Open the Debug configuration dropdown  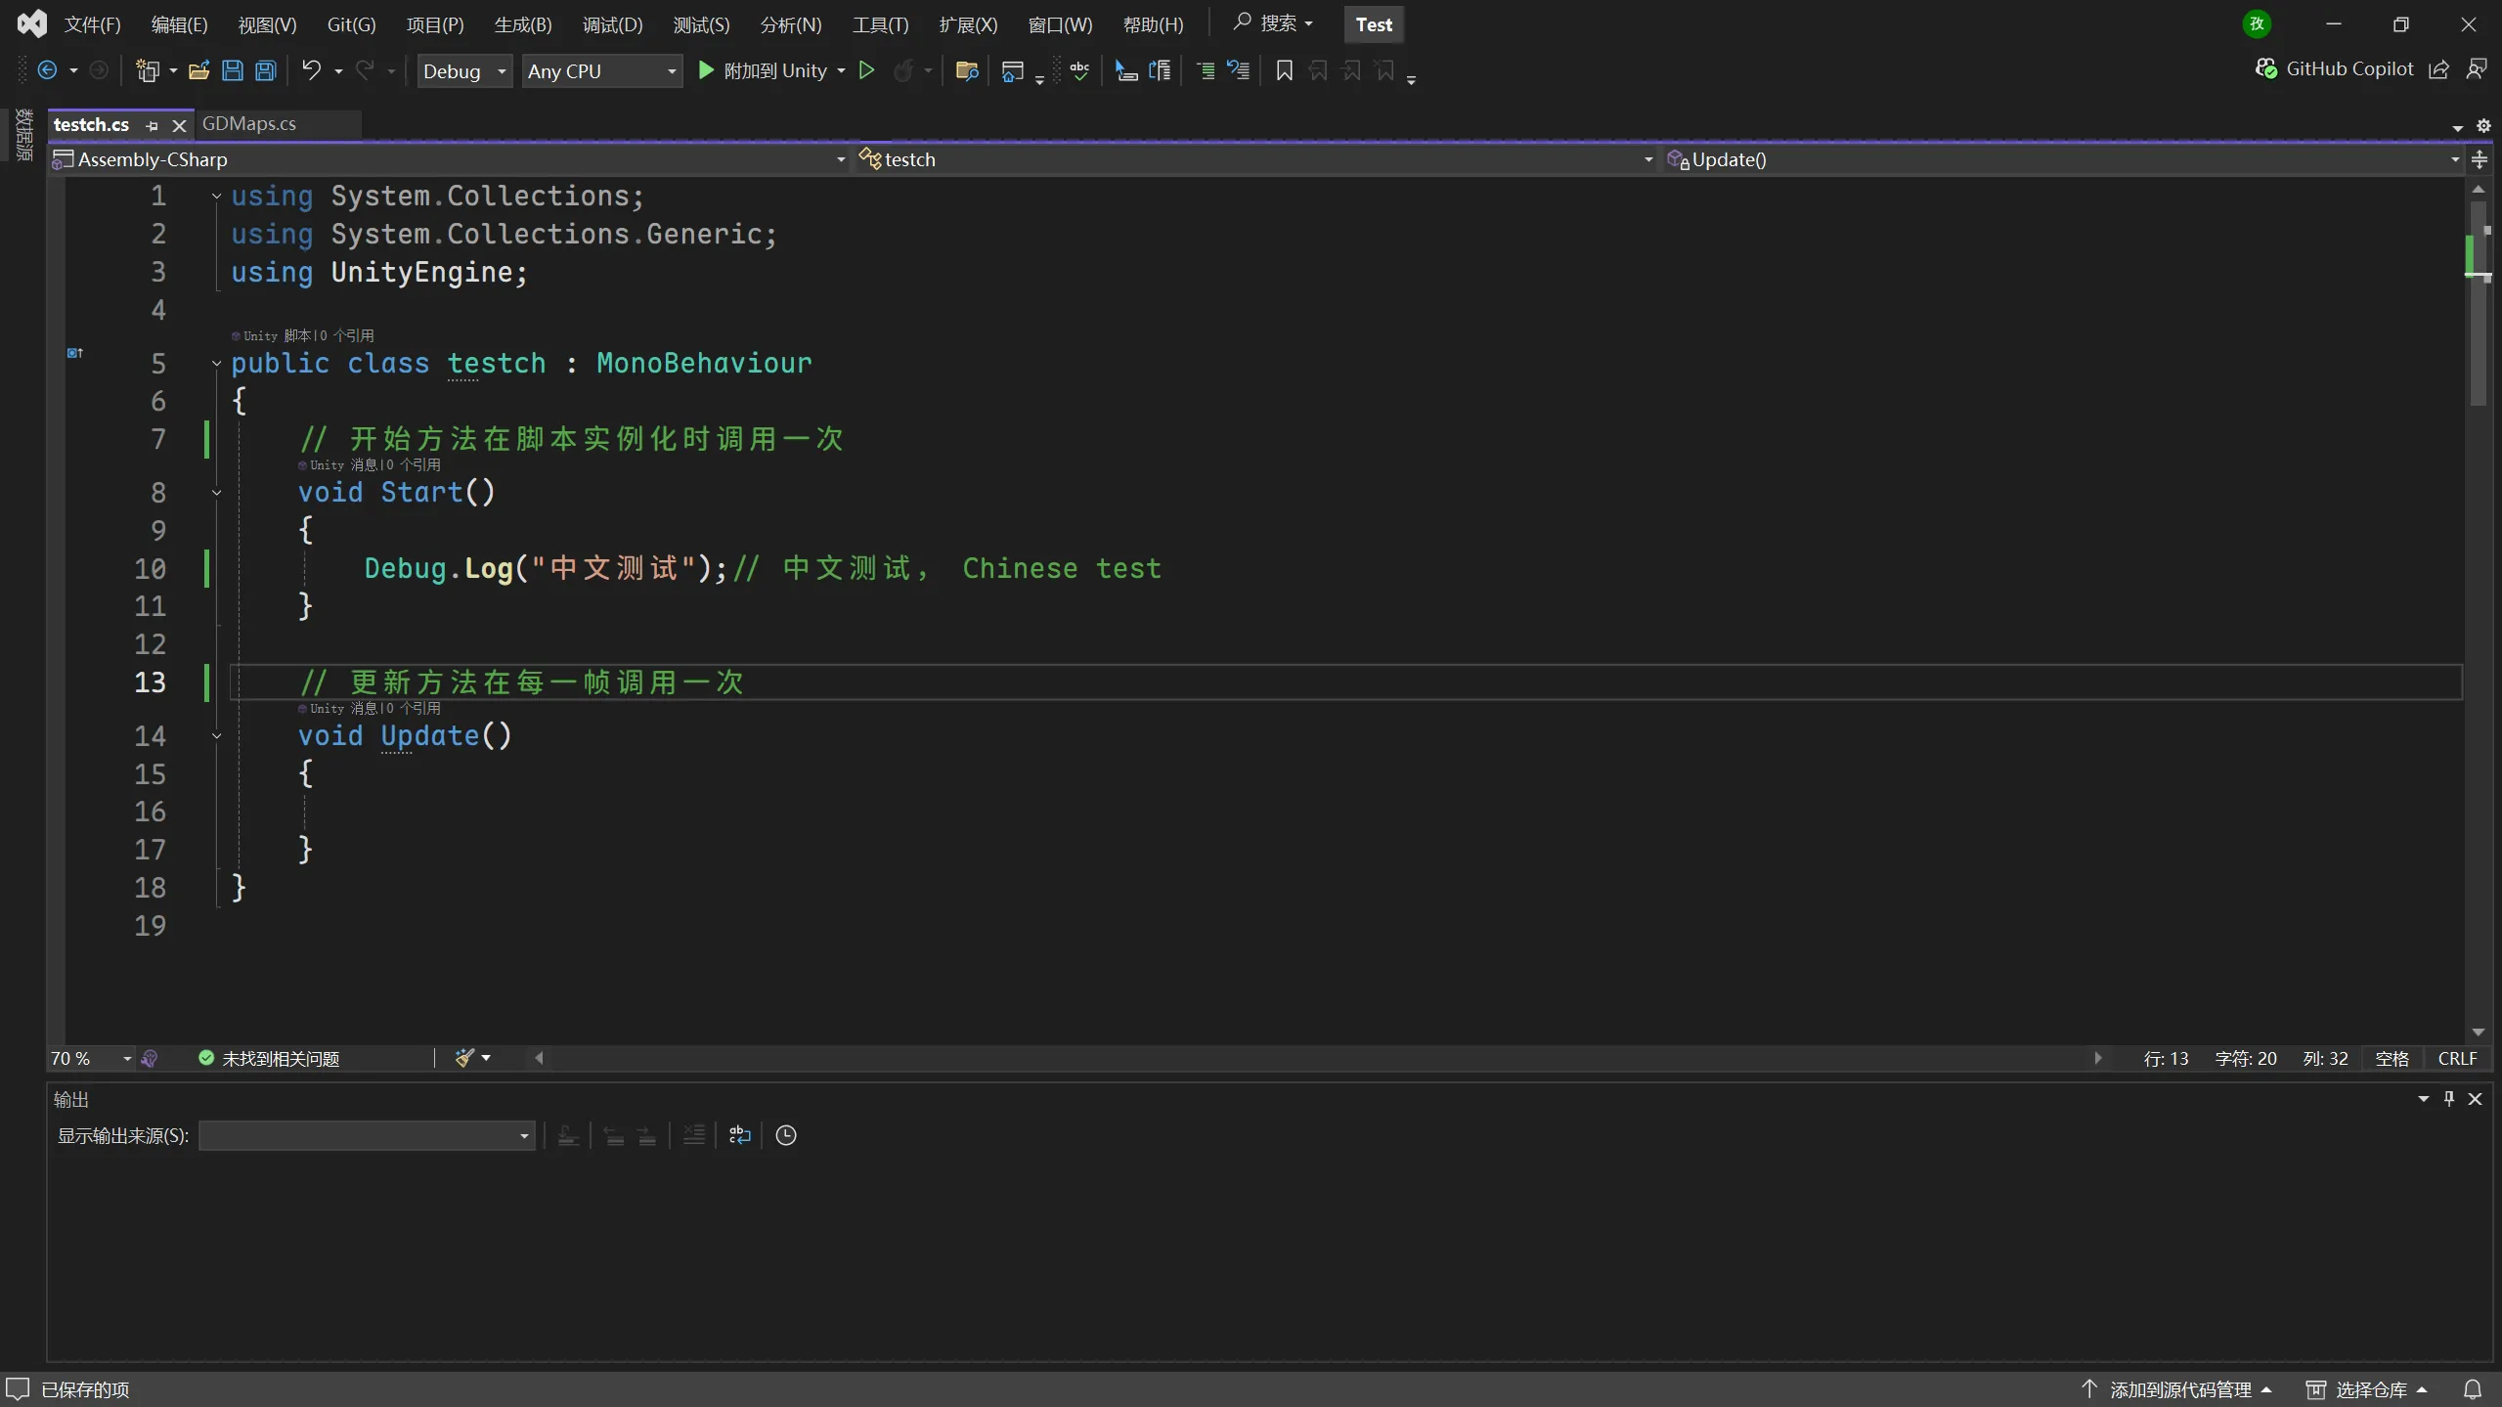pyautogui.click(x=463, y=69)
